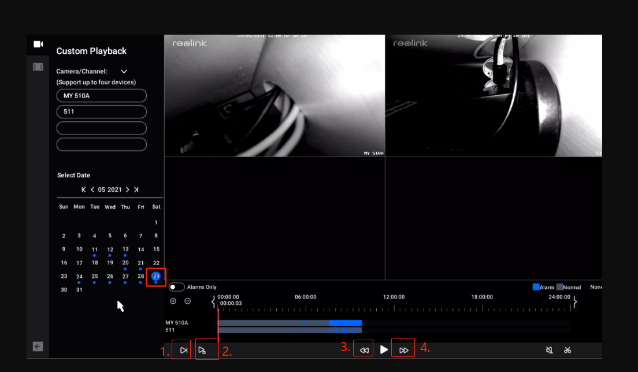Screen dimensions: 638x372
Task: Rewind the playback
Action: [363, 350]
